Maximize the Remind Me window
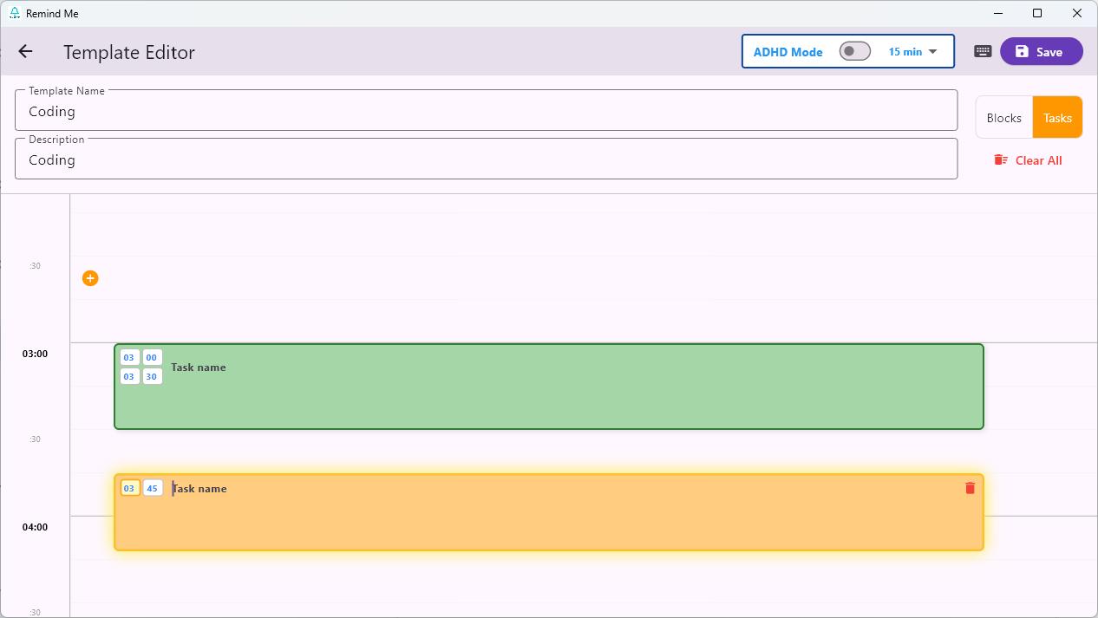This screenshot has height=618, width=1098. coord(1037,13)
